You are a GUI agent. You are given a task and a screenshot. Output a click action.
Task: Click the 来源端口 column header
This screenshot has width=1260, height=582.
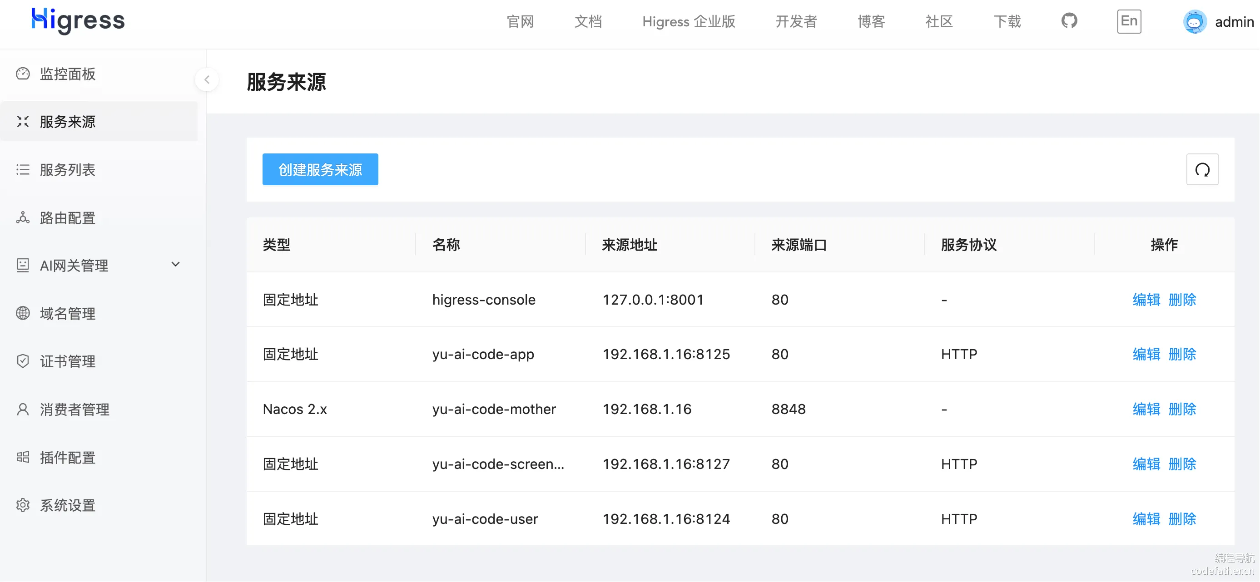(x=799, y=245)
